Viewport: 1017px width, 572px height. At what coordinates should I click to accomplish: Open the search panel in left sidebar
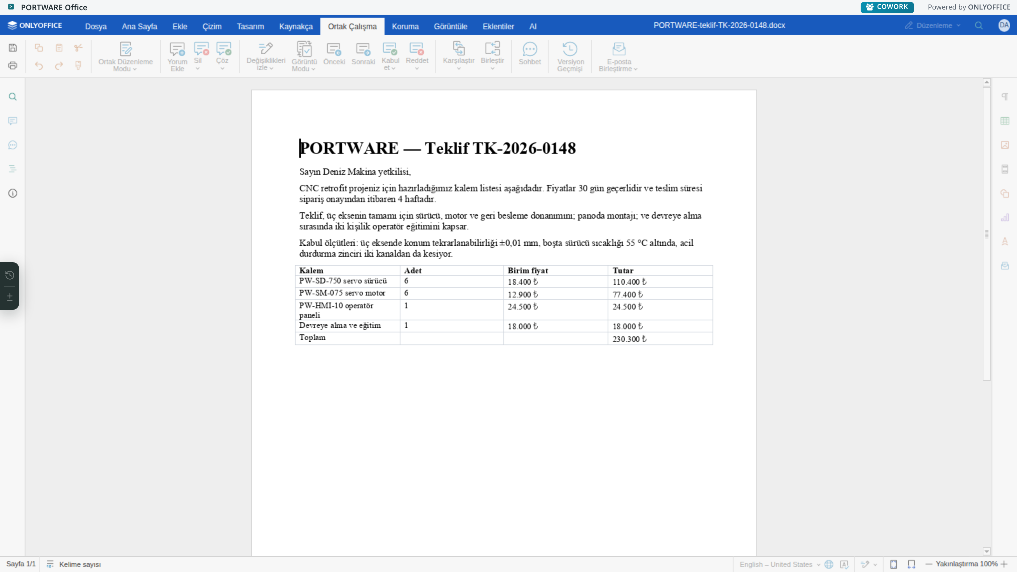click(x=13, y=97)
